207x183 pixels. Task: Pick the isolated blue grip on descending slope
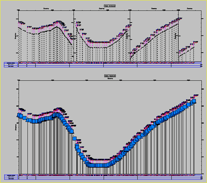coord(75,138)
